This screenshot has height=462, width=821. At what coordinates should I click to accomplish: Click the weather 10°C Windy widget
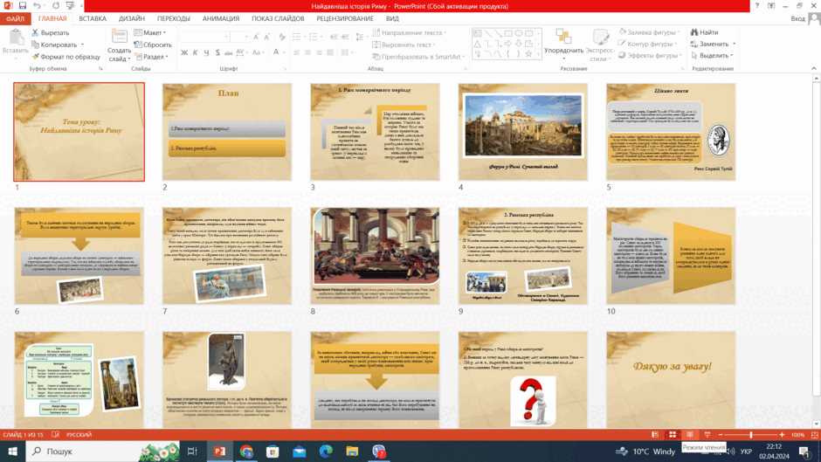click(x=645, y=451)
